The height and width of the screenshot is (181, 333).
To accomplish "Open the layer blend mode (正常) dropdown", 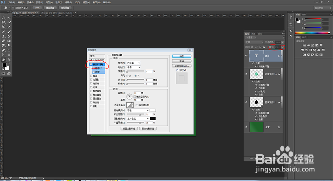I will tap(254, 42).
